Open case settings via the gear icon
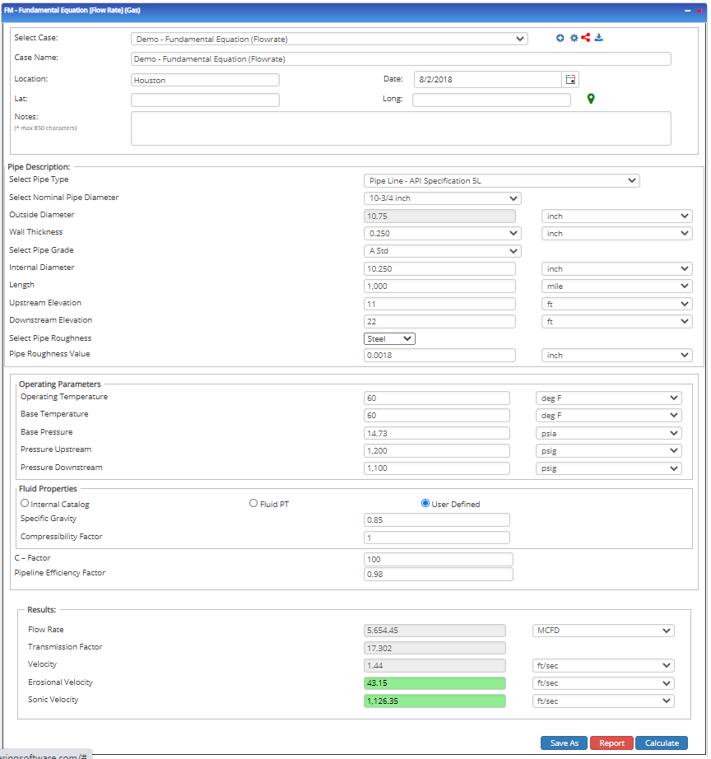Image resolution: width=711 pixels, height=759 pixels. (x=574, y=38)
